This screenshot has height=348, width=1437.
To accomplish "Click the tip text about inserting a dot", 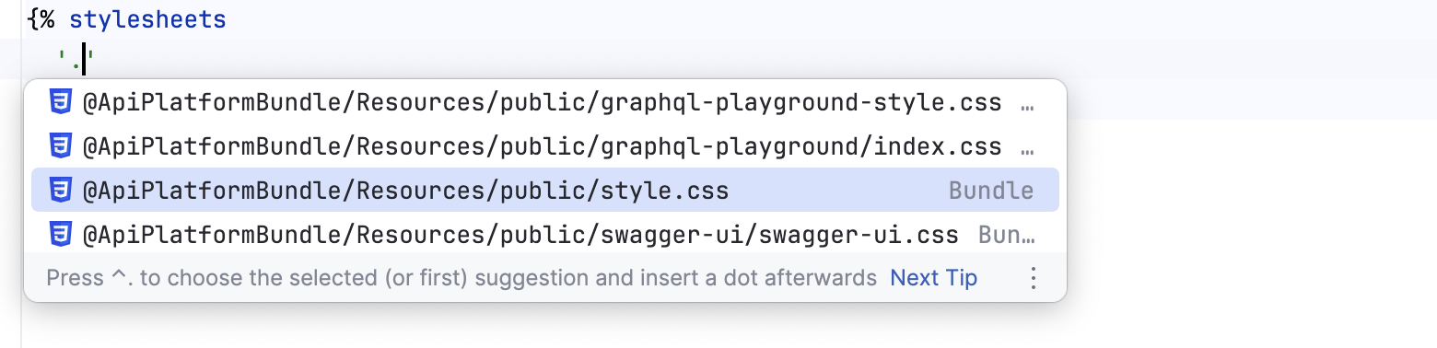I will pos(461,278).
